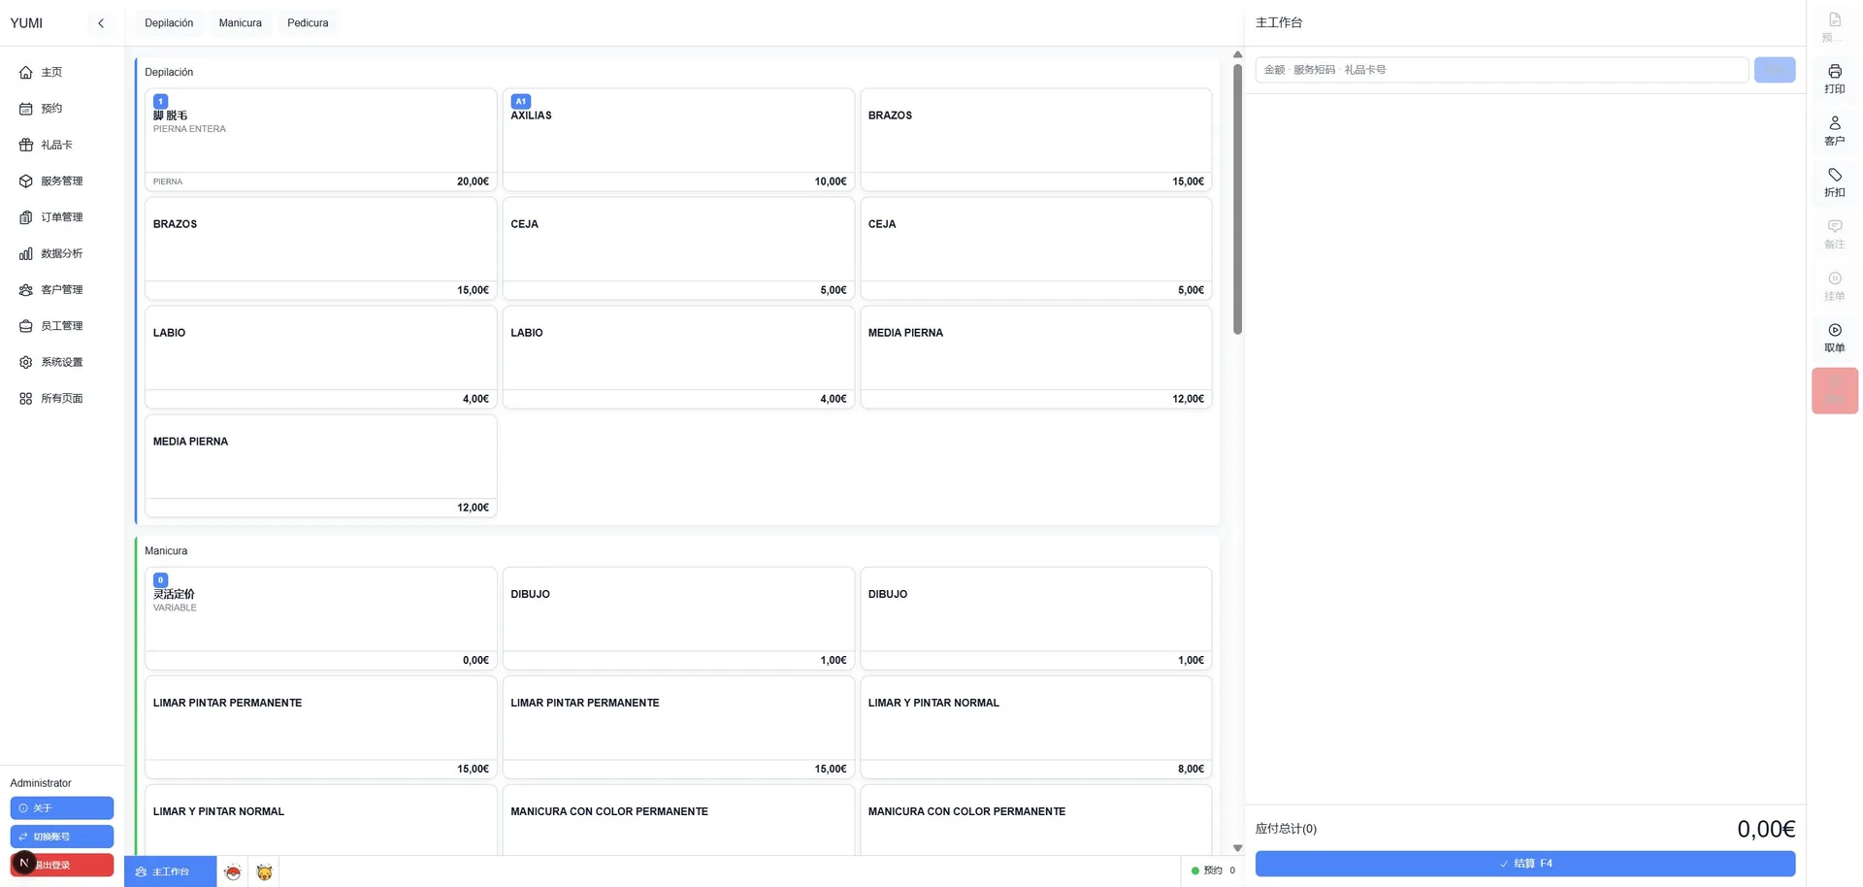Collapse the YUMI sidebar with chevron

pos(101,23)
